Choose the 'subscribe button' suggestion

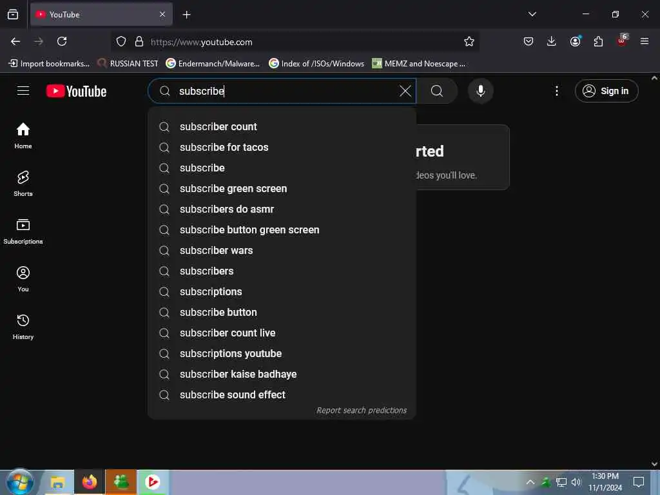pyautogui.click(x=282, y=313)
